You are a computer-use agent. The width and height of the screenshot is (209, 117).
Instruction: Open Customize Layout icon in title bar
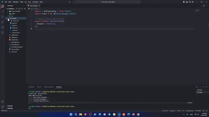[193, 2]
